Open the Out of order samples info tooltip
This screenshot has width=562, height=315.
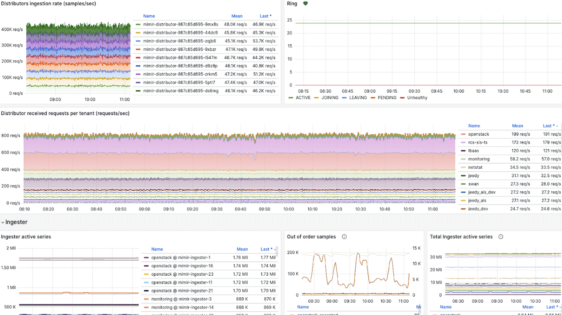344,237
